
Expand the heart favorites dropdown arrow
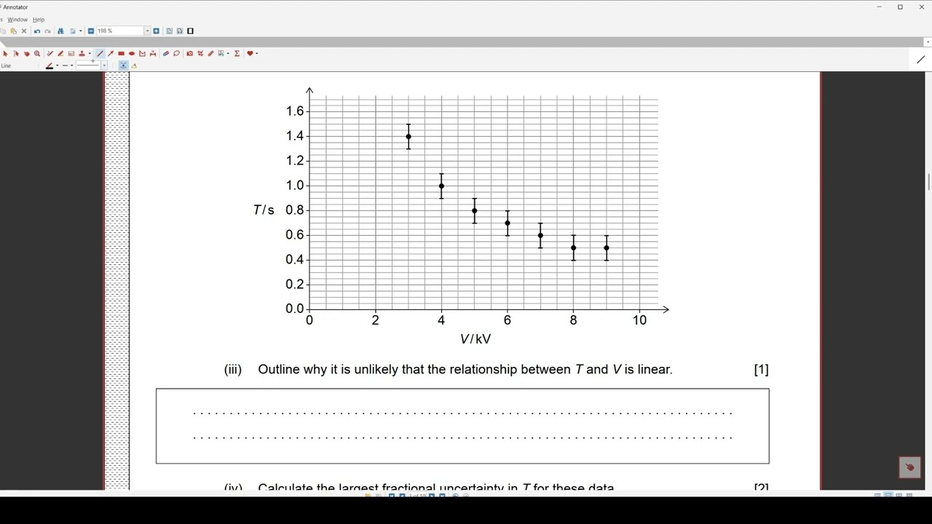(x=257, y=54)
